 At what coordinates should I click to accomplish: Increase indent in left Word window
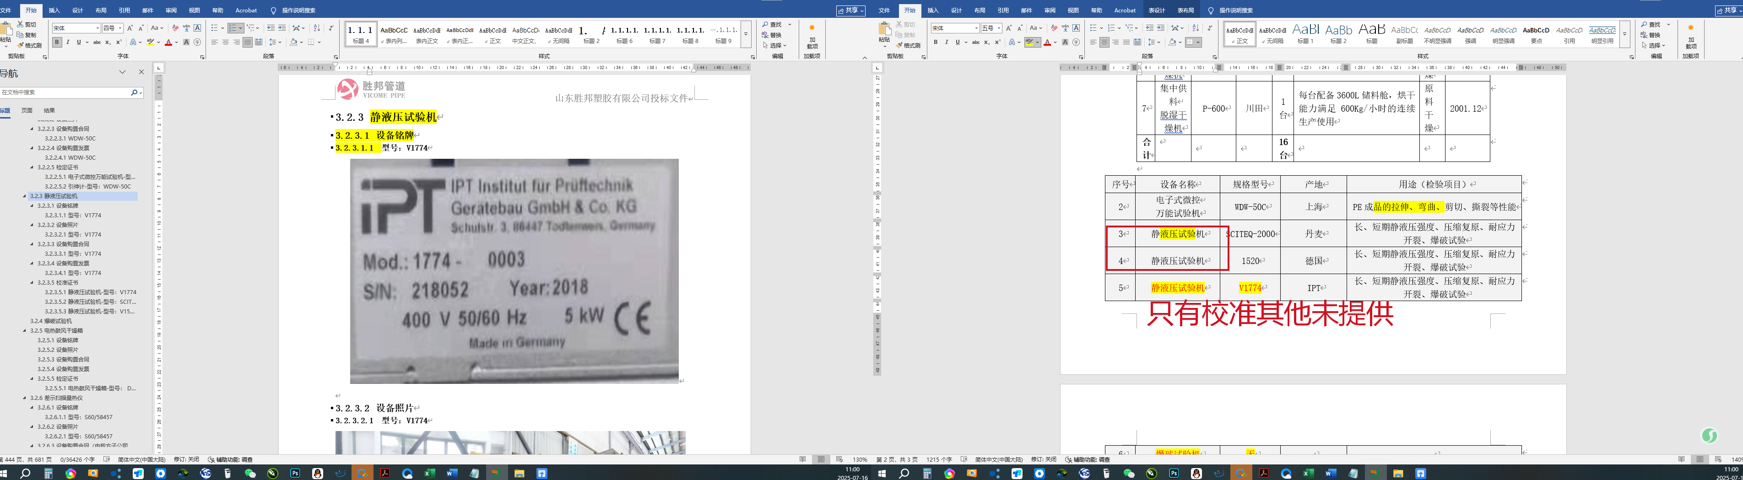(281, 28)
